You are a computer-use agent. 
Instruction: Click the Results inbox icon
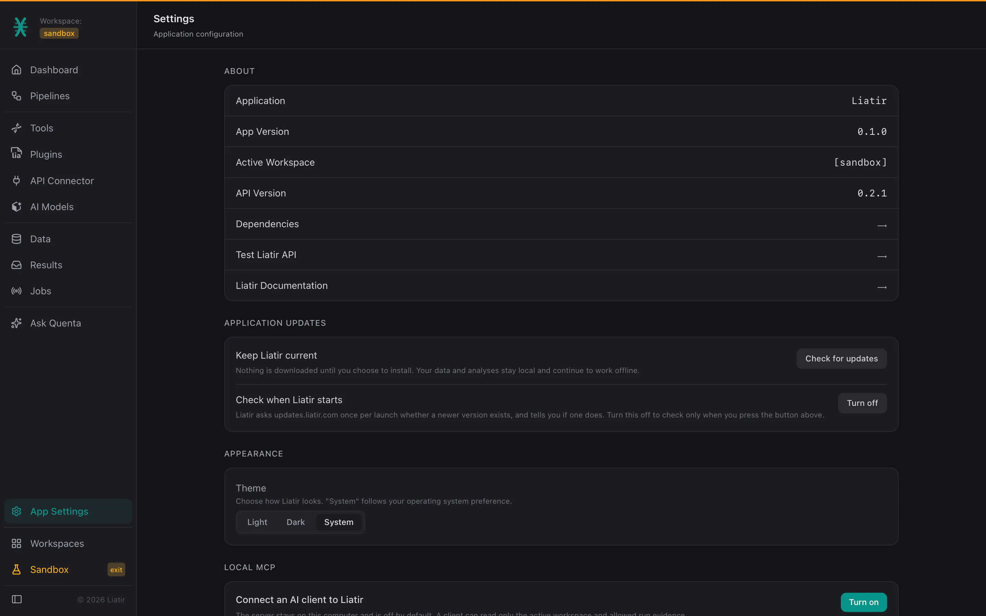16,265
